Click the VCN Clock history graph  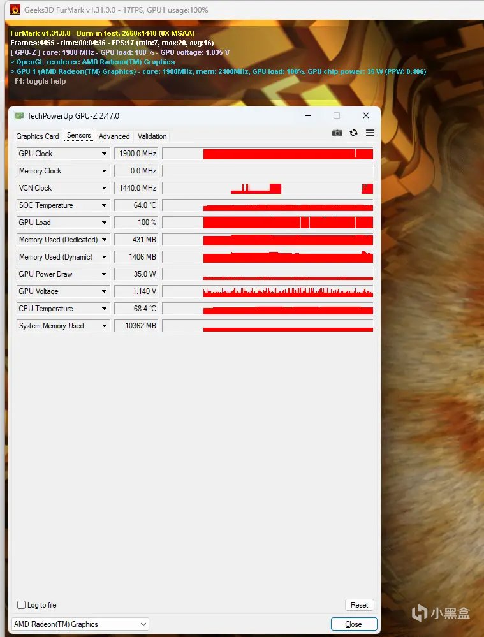[267, 188]
